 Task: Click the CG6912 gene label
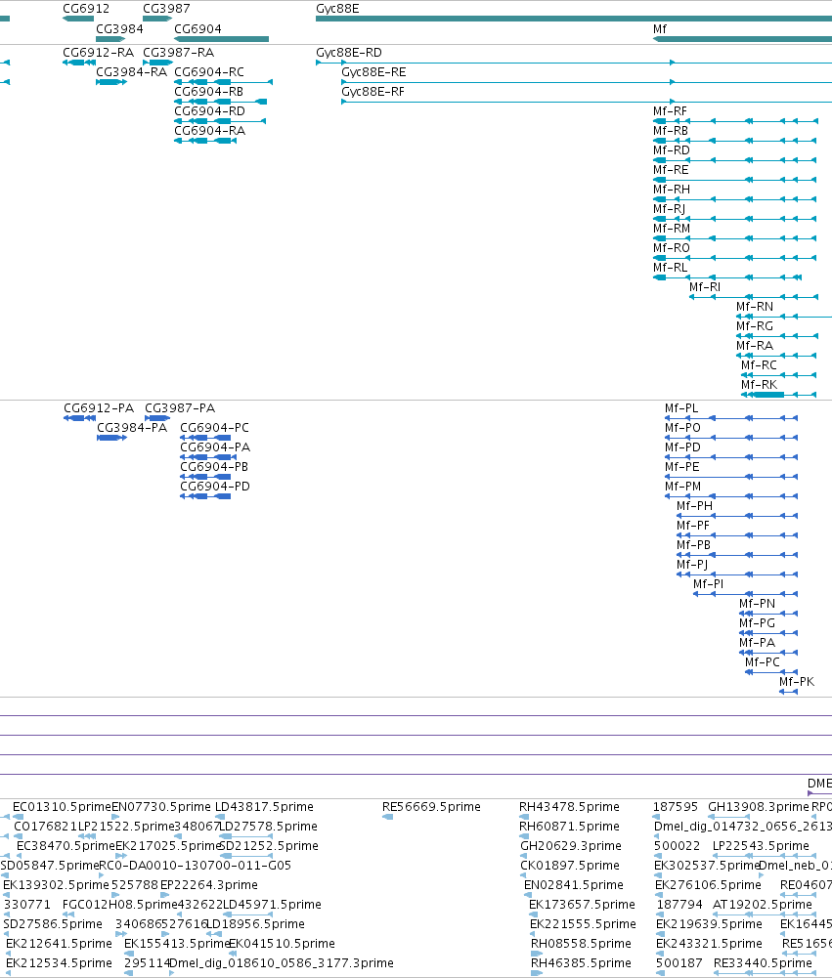tap(86, 9)
